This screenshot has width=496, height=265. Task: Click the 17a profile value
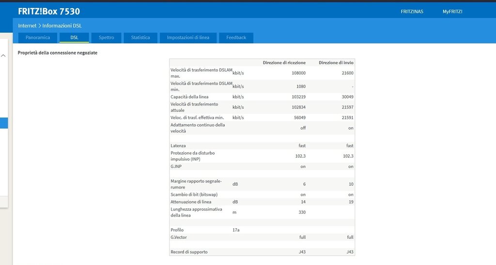[x=236, y=230]
